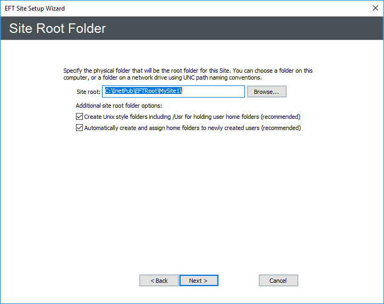The width and height of the screenshot is (384, 304).
Task: Uncheck the Create Unix style folders checkbox
Action: 80,117
